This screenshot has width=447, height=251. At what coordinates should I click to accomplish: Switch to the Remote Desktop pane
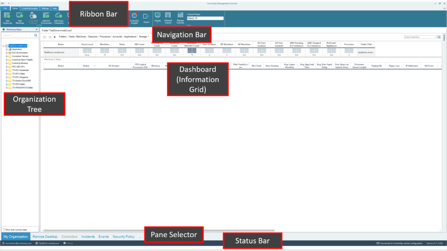(45, 237)
